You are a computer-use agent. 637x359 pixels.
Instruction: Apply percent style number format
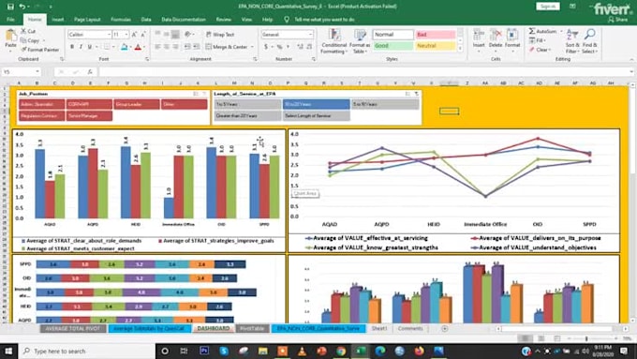coord(279,47)
